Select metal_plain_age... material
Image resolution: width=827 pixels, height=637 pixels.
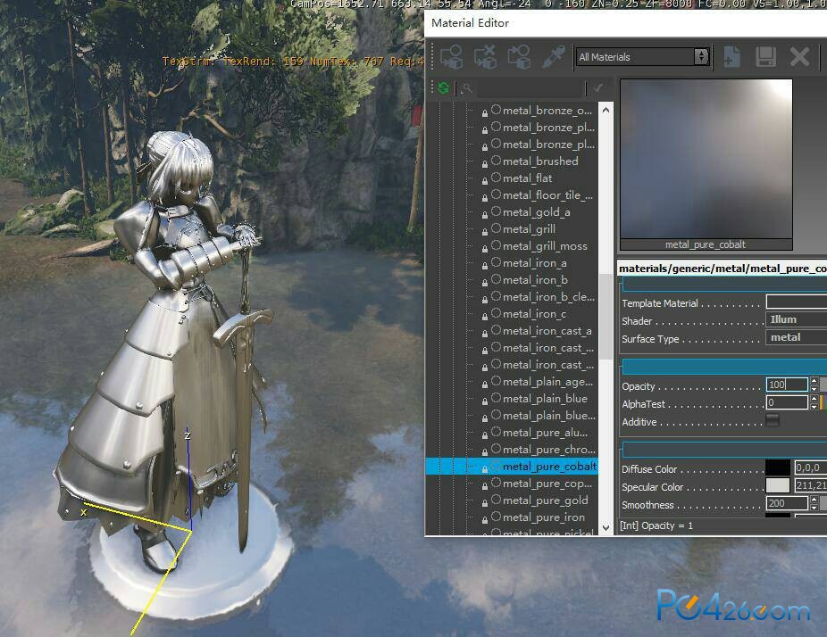tap(547, 382)
